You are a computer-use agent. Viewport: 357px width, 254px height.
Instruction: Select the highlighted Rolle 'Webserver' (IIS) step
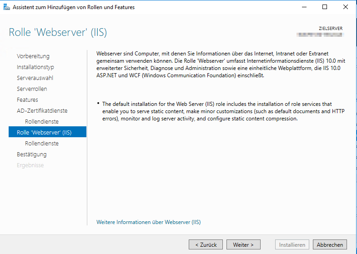[47, 132]
